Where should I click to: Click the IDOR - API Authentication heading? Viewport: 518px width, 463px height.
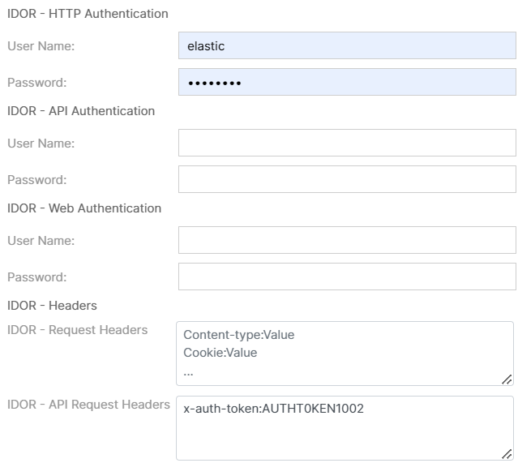coord(81,111)
